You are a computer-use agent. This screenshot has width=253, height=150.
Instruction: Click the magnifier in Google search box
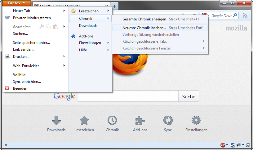(235, 15)
